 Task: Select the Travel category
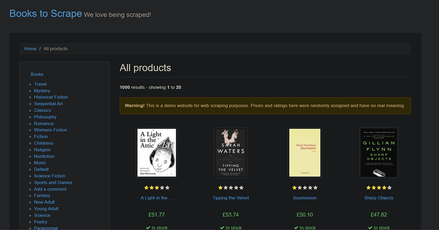coord(40,84)
